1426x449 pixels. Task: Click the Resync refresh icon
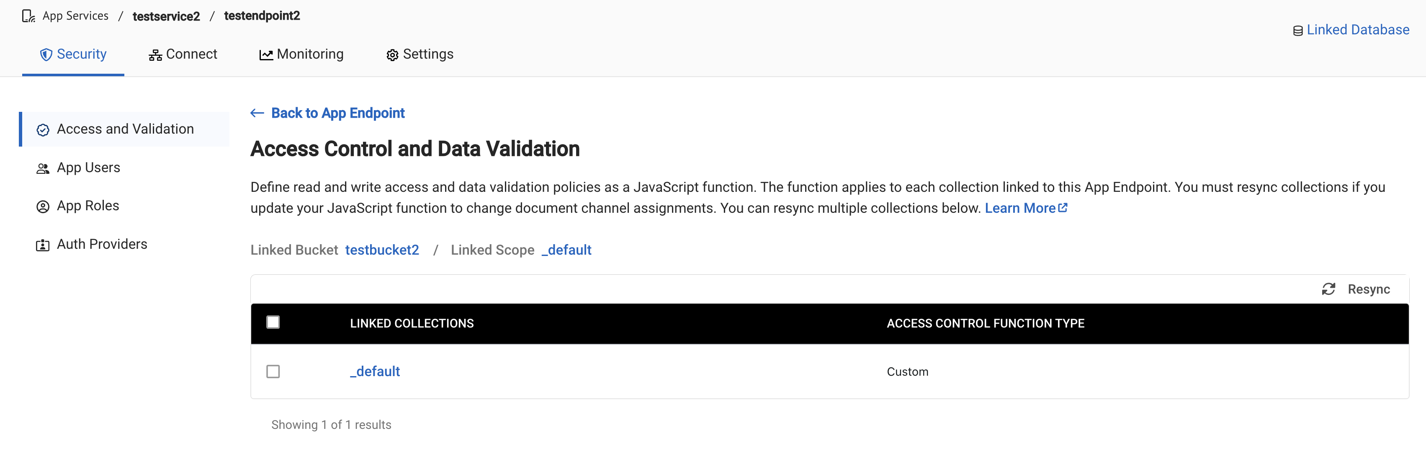tap(1328, 289)
